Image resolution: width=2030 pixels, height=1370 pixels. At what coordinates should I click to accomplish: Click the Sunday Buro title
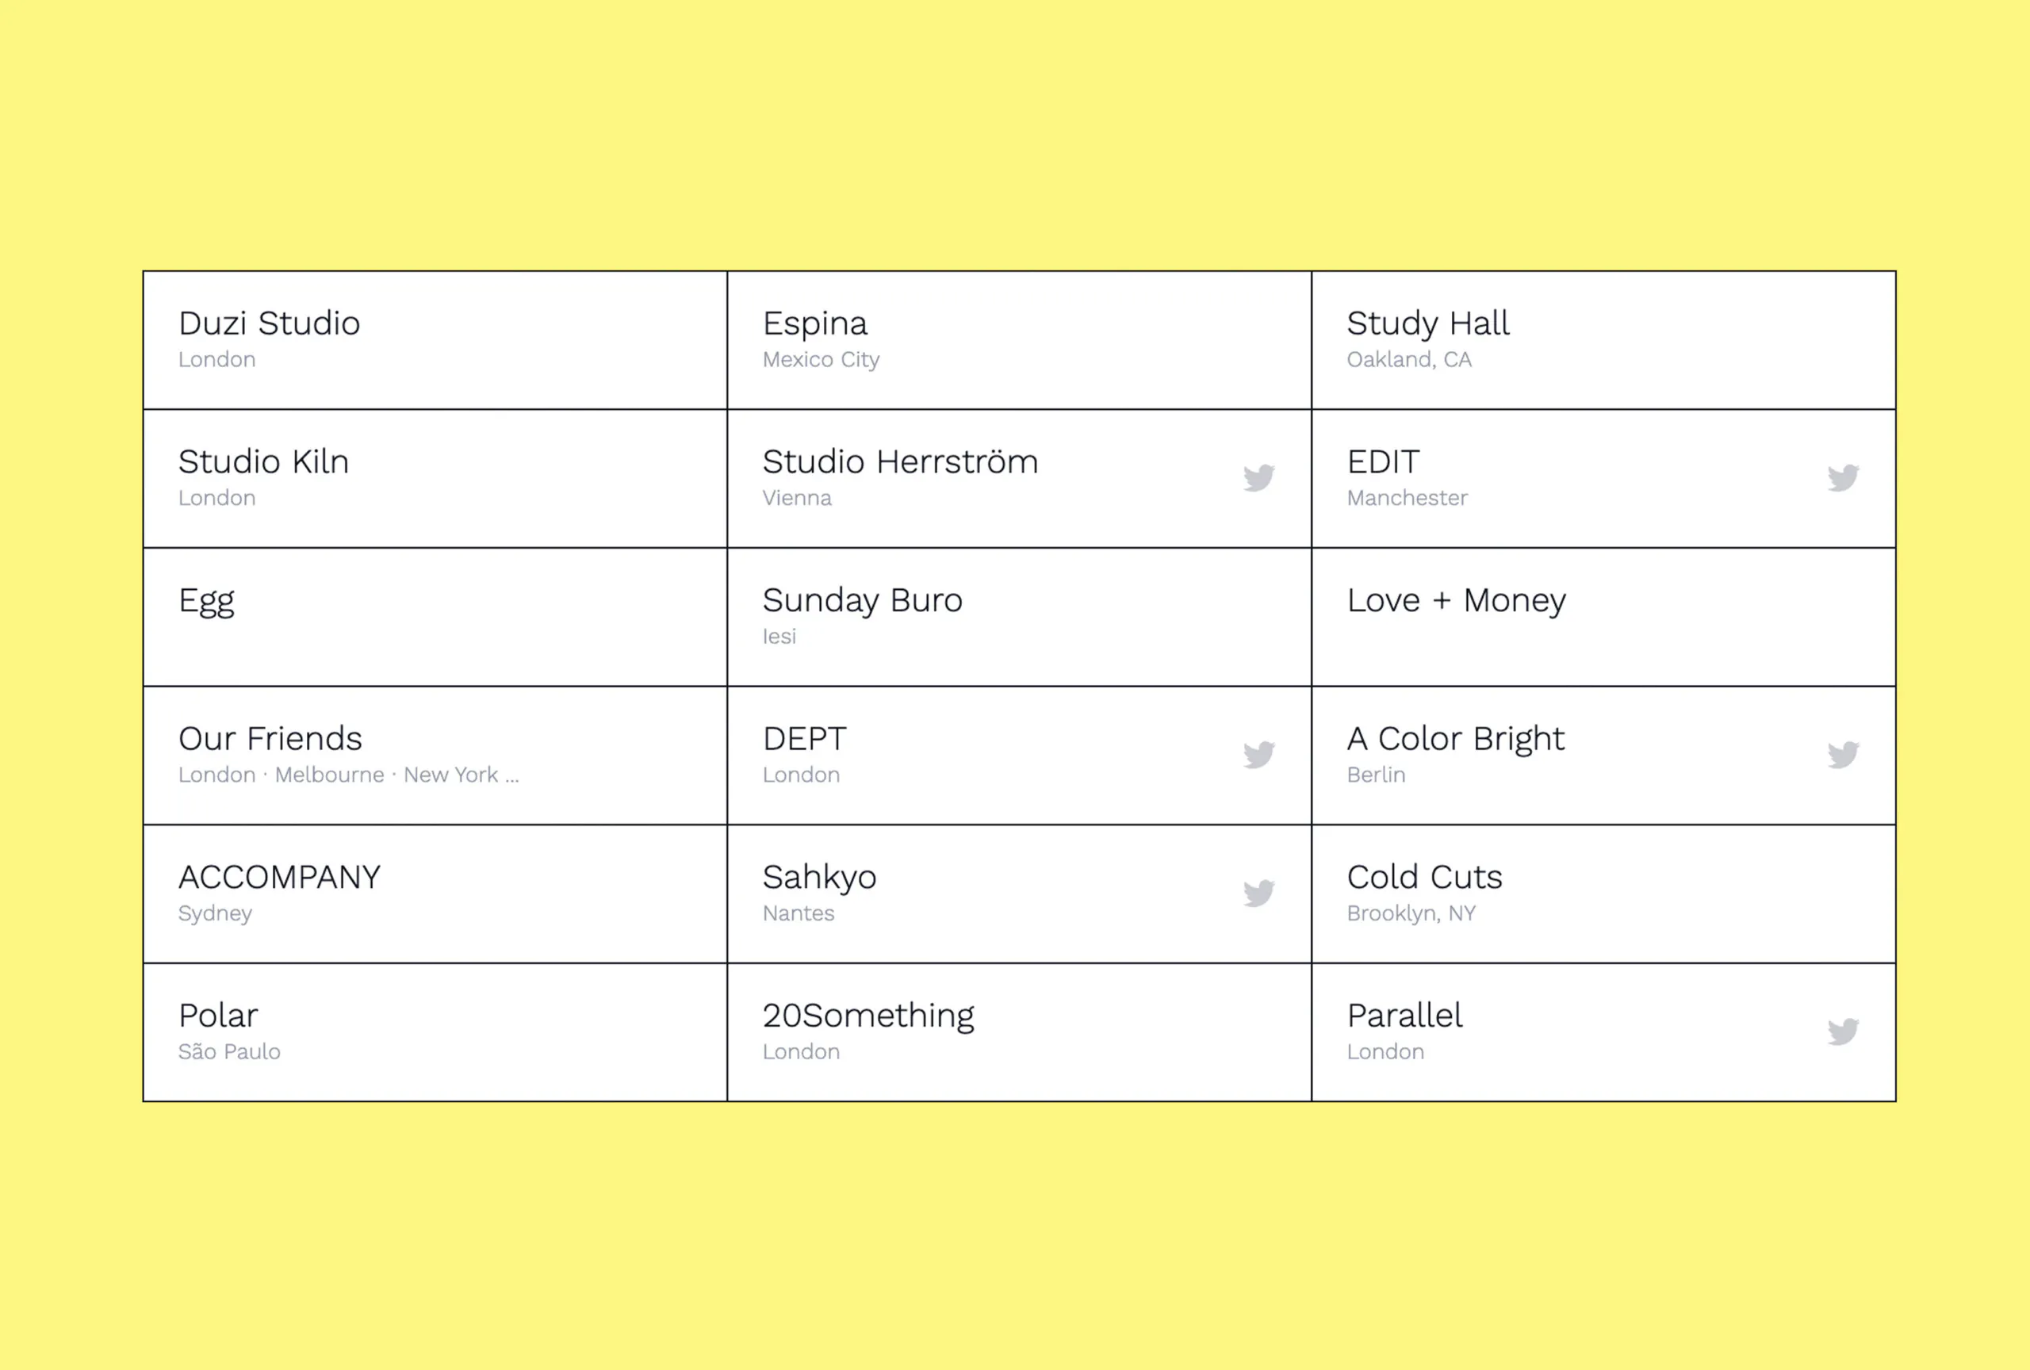pyautogui.click(x=862, y=601)
